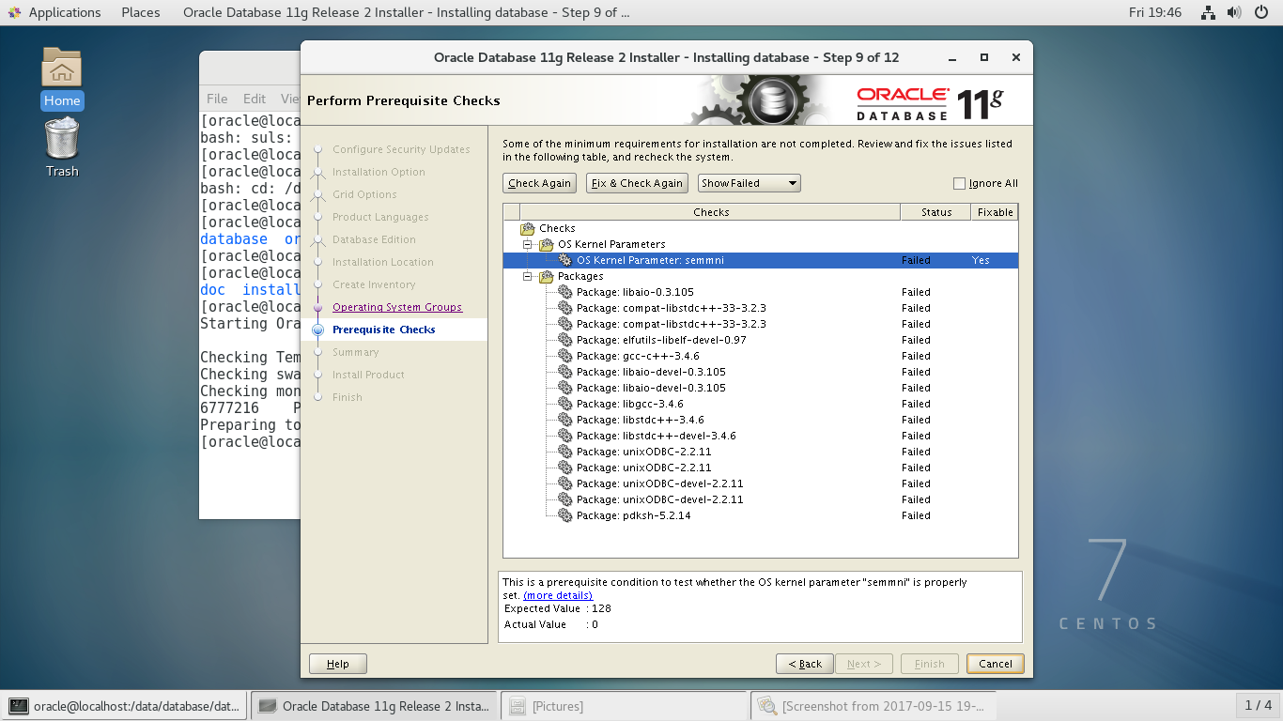Switch to [Pictures] window in taskbar
The width and height of the screenshot is (1283, 721).
point(625,706)
